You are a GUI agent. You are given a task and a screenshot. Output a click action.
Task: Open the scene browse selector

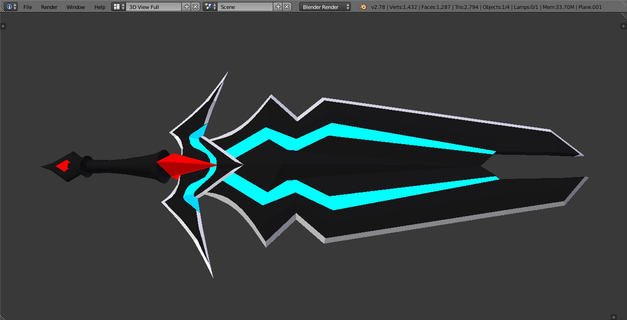coord(210,7)
